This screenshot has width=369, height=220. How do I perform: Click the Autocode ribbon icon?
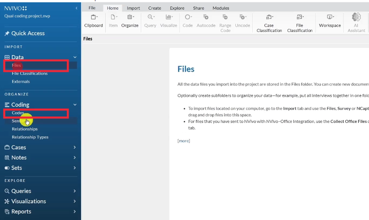point(206,21)
